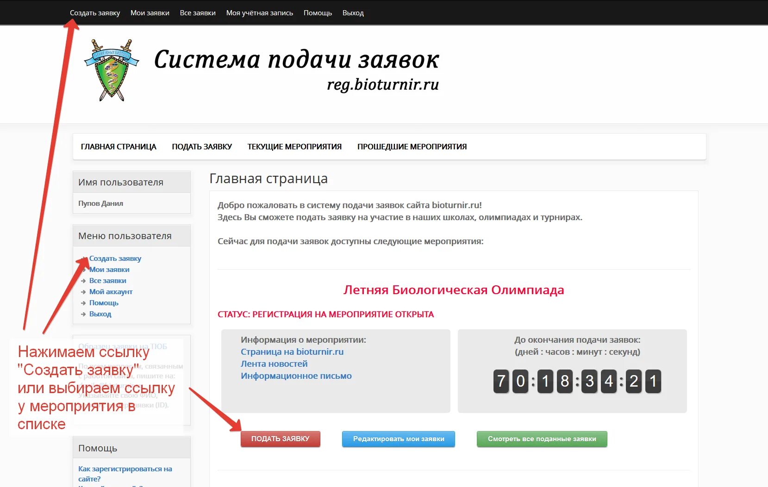Open the 'Страница на bioturnir.ru' link
The height and width of the screenshot is (487, 768).
coord(292,352)
